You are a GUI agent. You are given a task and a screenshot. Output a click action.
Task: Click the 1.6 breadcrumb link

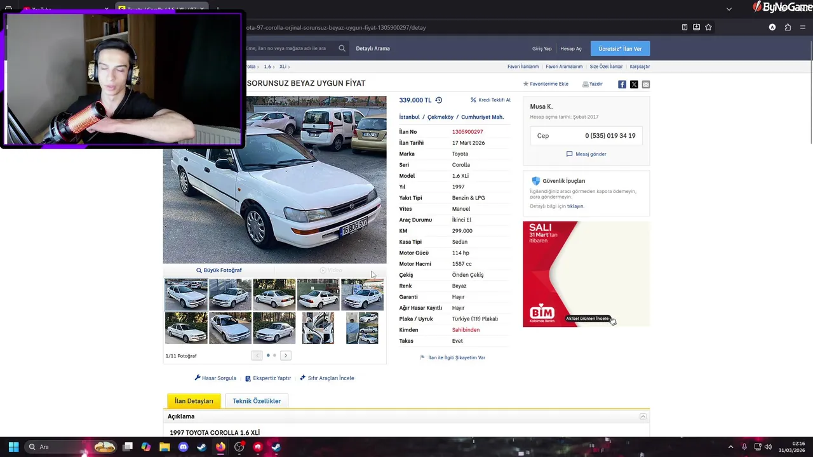click(267, 67)
